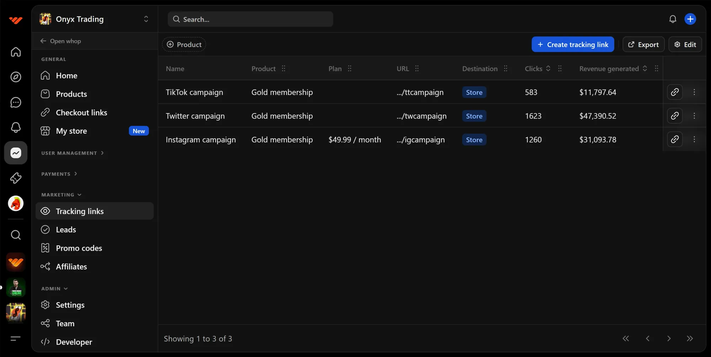Open Promo codes in the sidebar
The height and width of the screenshot is (357, 711).
(x=79, y=248)
